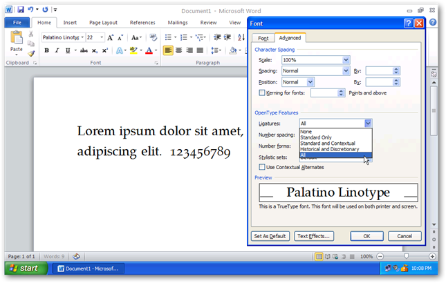Viewport: 446px width, 283px height.
Task: Increase the paragraph indent
Action: click(227, 37)
